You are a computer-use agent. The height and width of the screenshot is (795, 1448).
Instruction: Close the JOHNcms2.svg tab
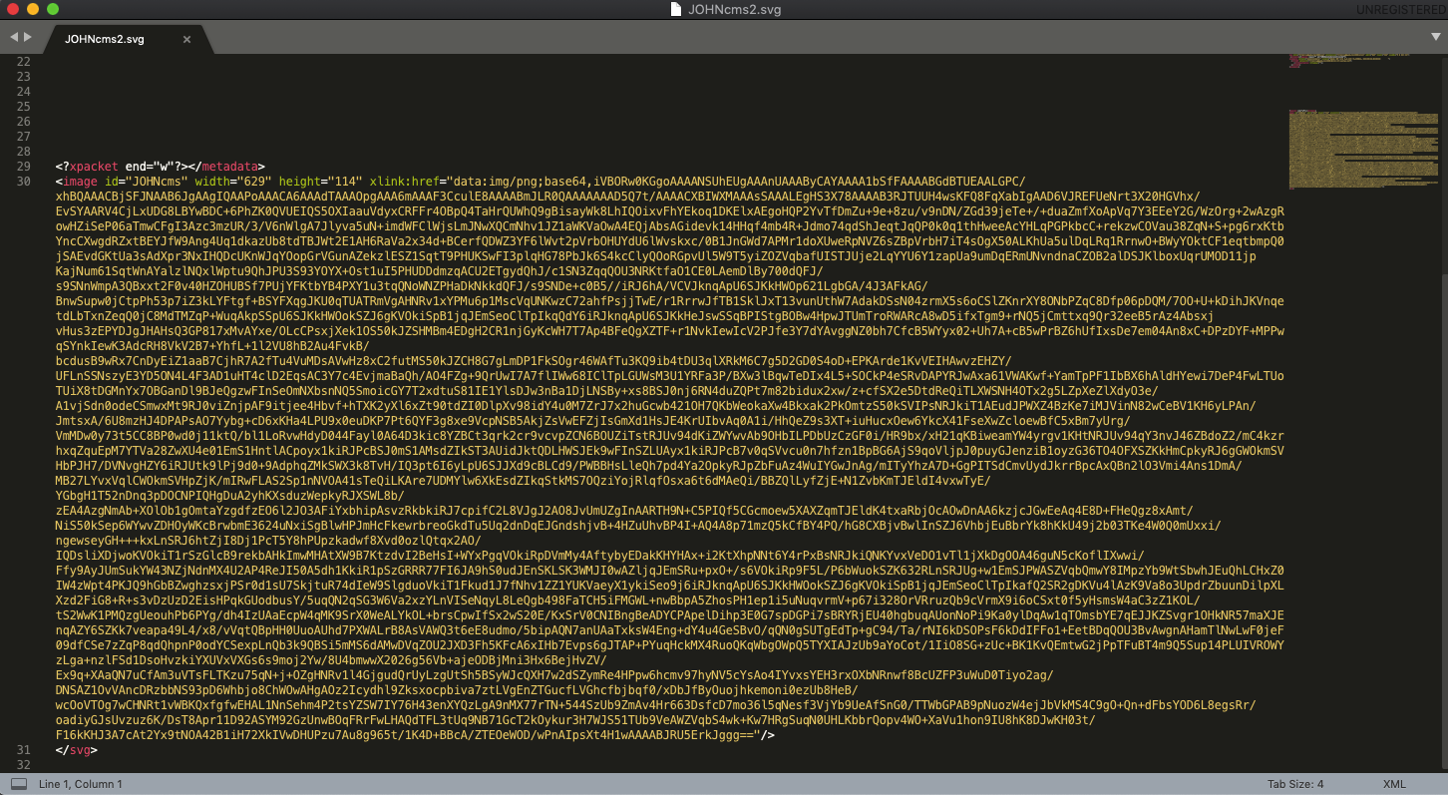pyautogui.click(x=186, y=40)
